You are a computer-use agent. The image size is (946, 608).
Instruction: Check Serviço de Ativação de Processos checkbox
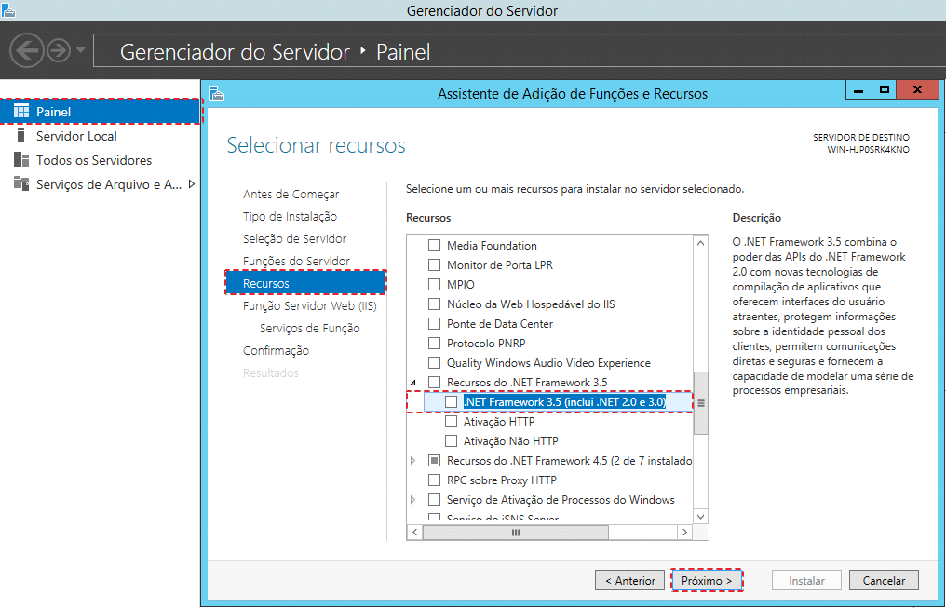[x=434, y=499]
